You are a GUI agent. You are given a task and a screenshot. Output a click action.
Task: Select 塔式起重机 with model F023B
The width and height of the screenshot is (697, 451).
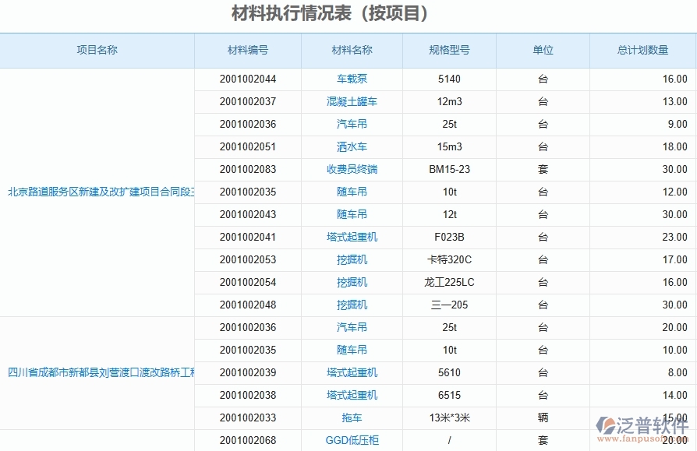[x=350, y=237]
